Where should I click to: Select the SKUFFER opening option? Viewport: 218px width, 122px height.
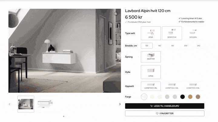click(x=151, y=57)
